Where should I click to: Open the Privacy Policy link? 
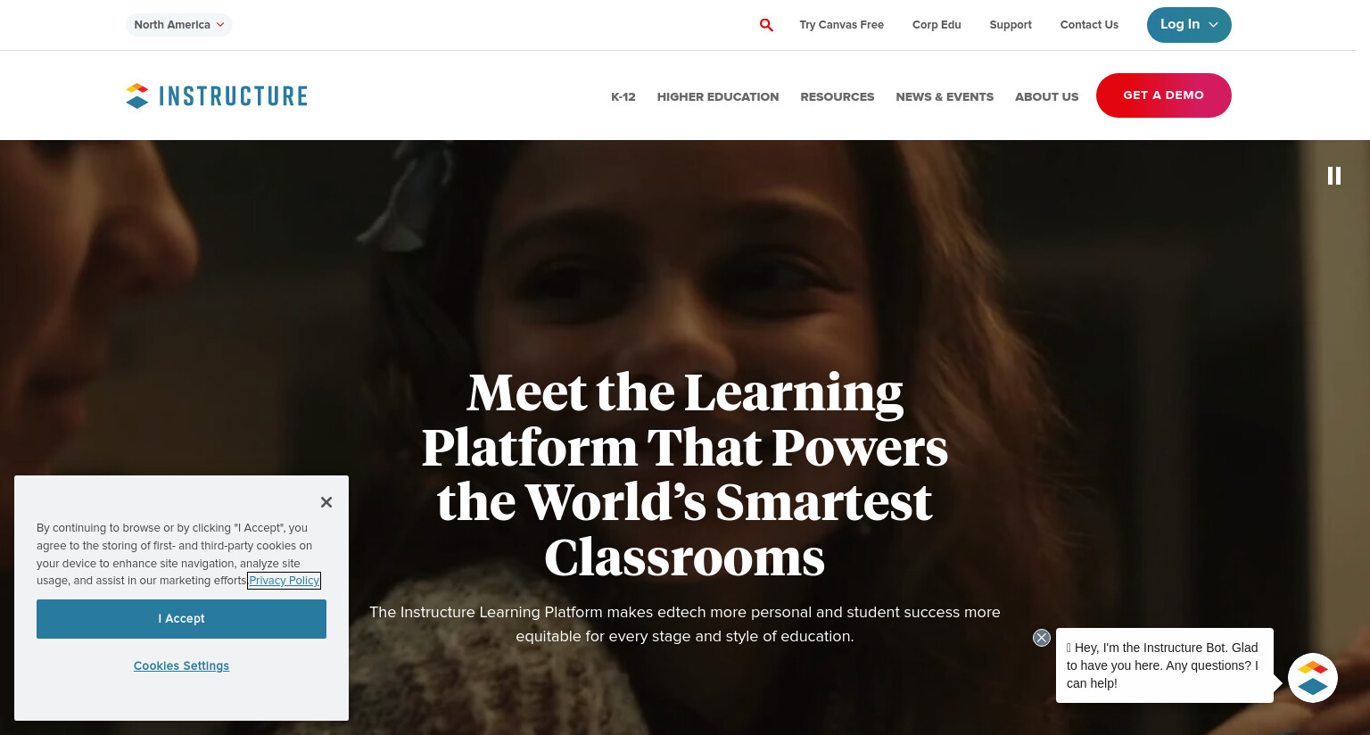(x=285, y=581)
